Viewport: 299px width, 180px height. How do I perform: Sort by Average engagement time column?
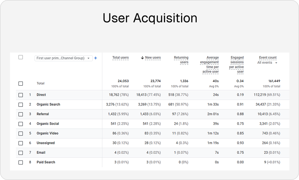(209, 65)
